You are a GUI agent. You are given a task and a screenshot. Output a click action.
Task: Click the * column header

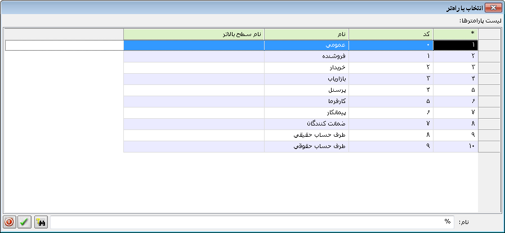coord(455,34)
